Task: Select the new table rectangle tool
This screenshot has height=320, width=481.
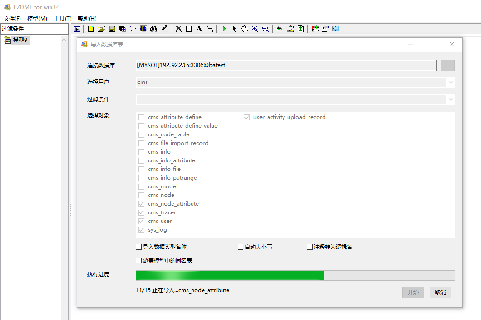Action: click(x=189, y=29)
